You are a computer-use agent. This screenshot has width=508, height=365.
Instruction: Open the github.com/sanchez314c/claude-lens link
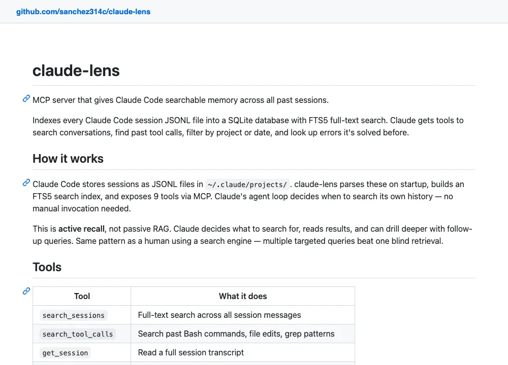pyautogui.click(x=83, y=12)
